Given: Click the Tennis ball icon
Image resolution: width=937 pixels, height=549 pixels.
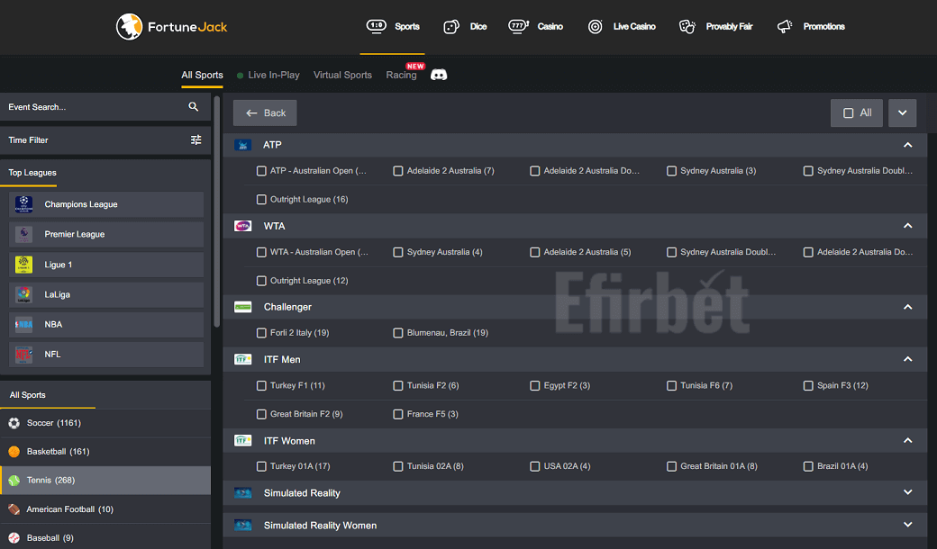Looking at the screenshot, I should tap(14, 481).
